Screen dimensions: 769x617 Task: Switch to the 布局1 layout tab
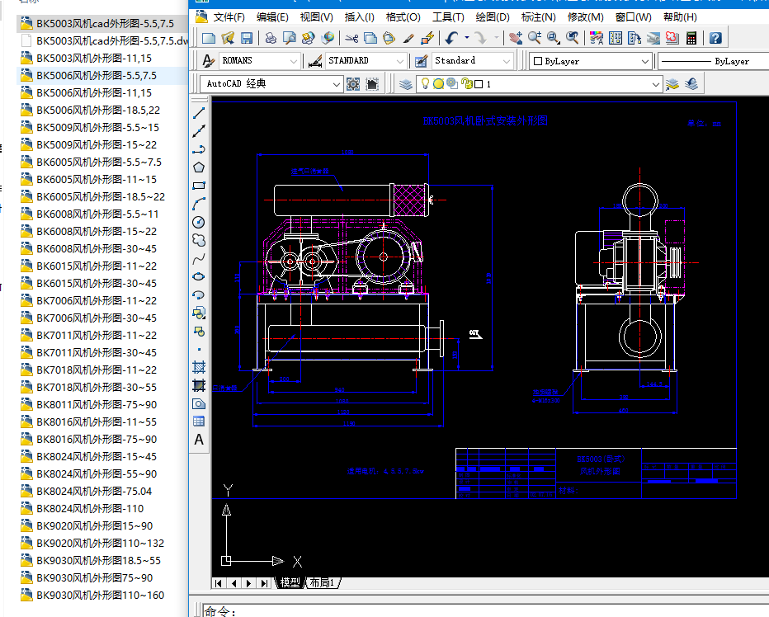[x=323, y=583]
